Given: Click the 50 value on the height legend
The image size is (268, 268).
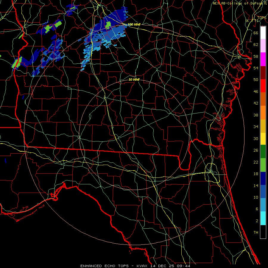Looking at the screenshot, I should (x=256, y=80).
